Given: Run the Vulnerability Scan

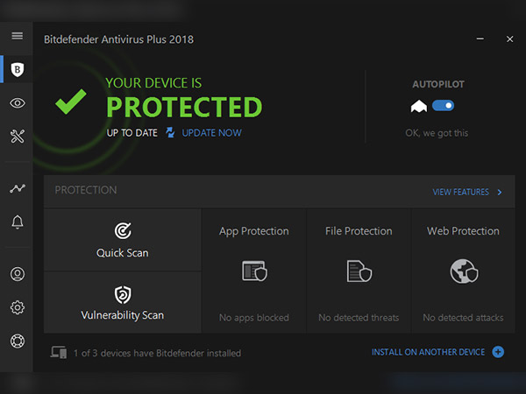Looking at the screenshot, I should [x=123, y=303].
